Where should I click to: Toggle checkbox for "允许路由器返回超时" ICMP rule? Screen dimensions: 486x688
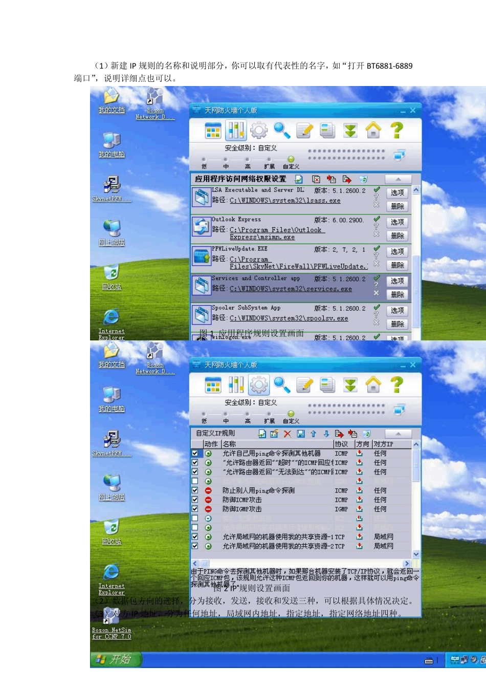(x=195, y=462)
